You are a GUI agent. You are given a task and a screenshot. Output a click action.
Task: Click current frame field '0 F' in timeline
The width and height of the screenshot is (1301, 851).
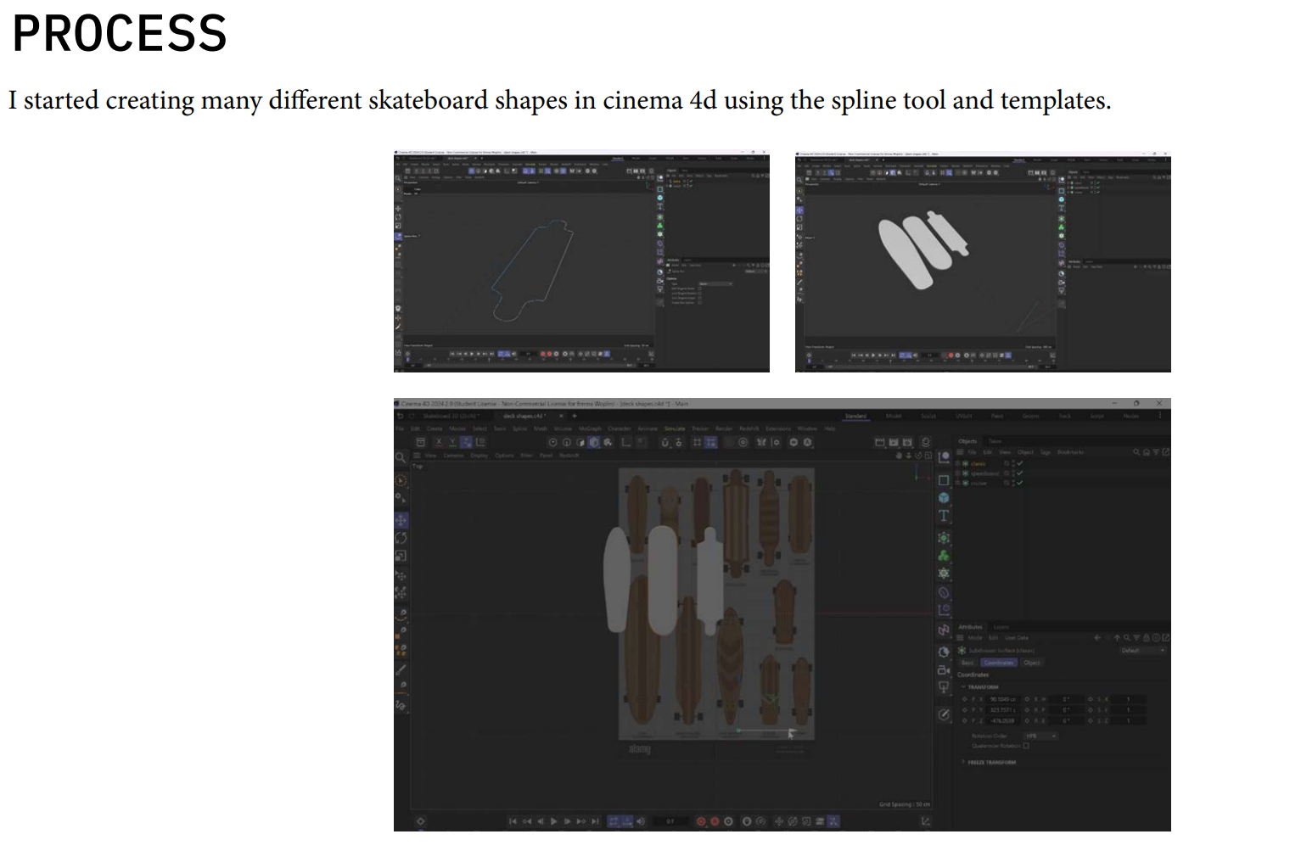pyautogui.click(x=670, y=821)
